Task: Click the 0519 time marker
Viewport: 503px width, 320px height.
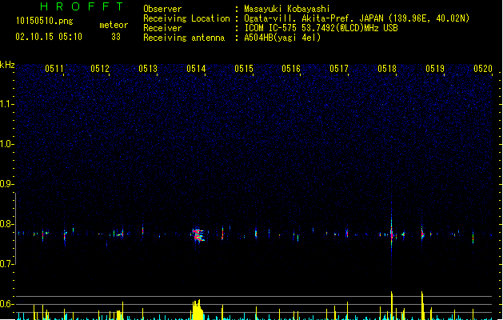Action: tap(435, 69)
